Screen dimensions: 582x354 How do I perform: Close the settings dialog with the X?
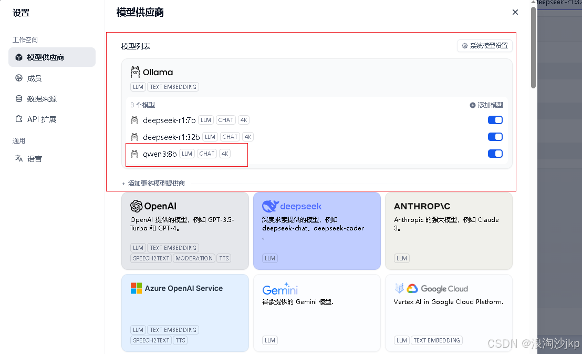coord(515,12)
